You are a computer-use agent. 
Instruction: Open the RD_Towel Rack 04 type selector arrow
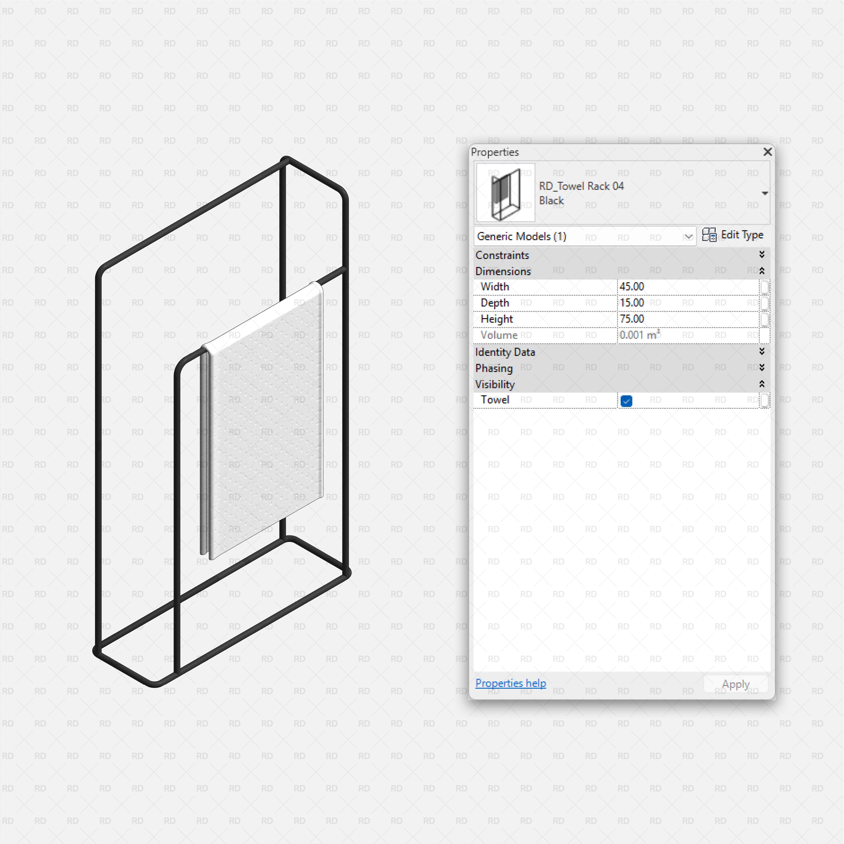coord(765,193)
